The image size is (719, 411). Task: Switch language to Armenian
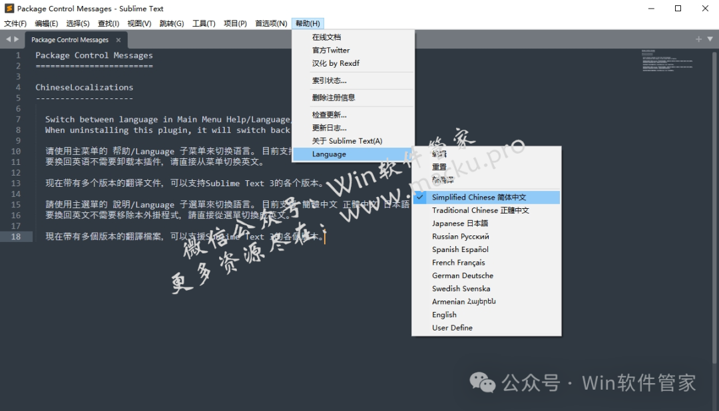487,301
